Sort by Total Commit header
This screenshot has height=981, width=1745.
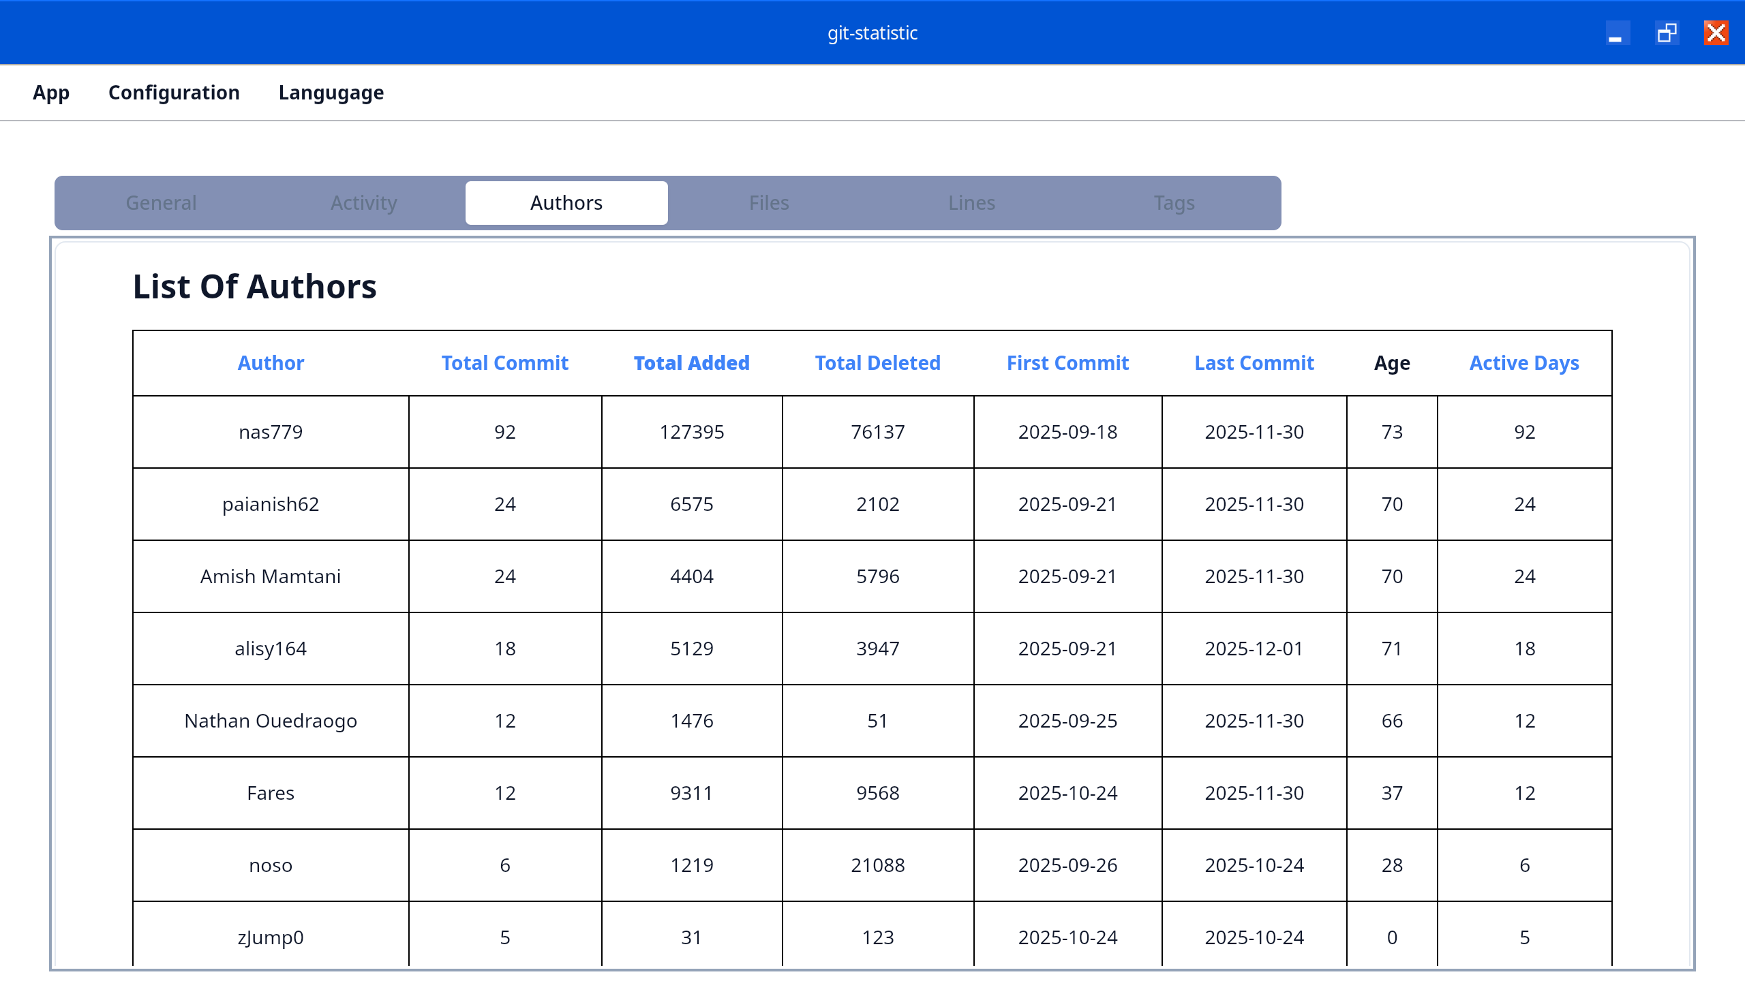[504, 363]
